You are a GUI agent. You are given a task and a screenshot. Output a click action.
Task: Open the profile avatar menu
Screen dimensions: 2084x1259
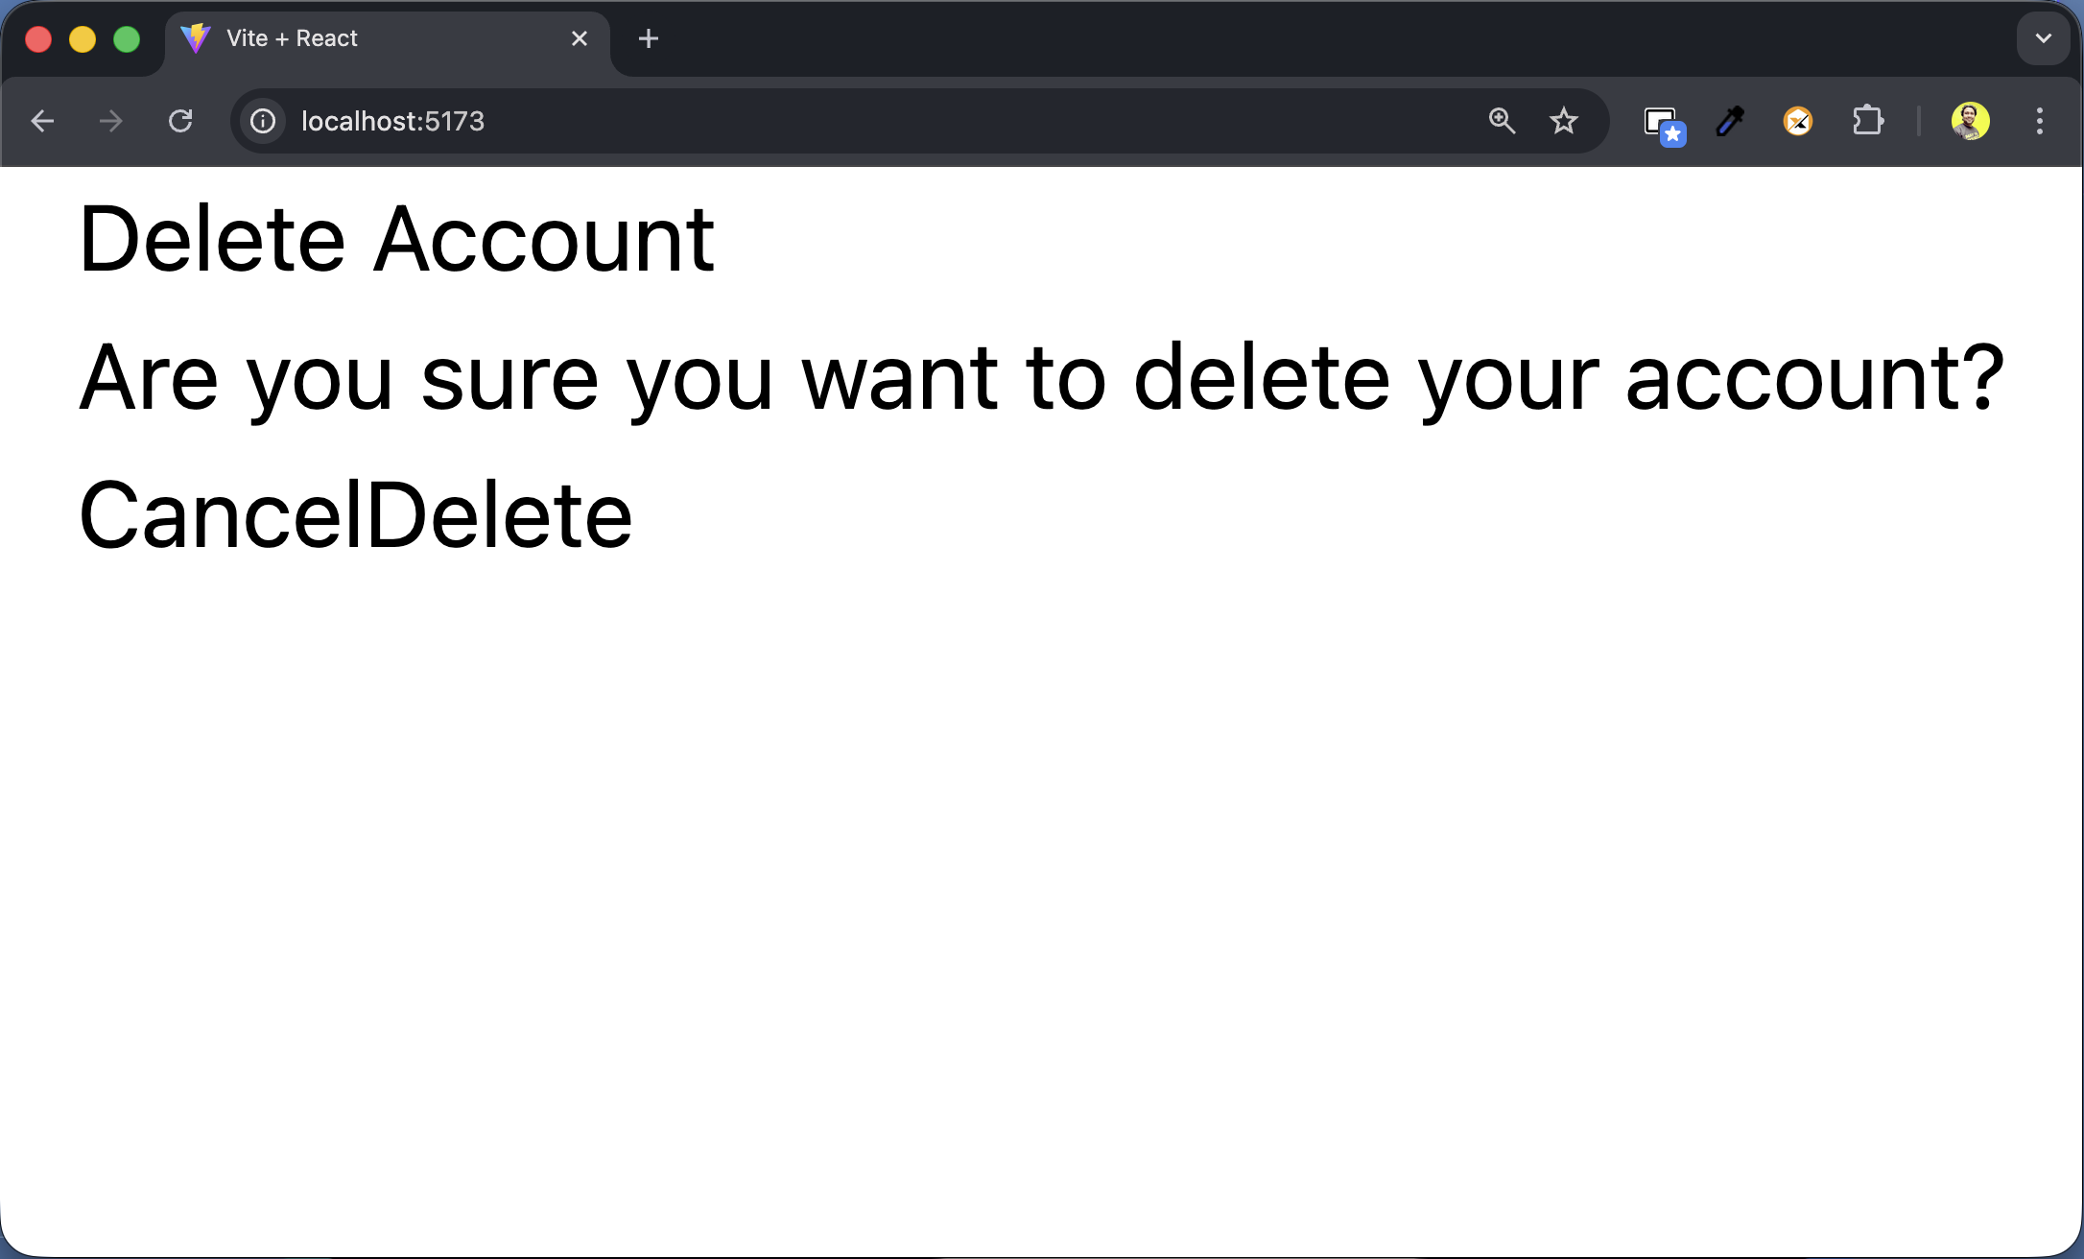(1970, 121)
